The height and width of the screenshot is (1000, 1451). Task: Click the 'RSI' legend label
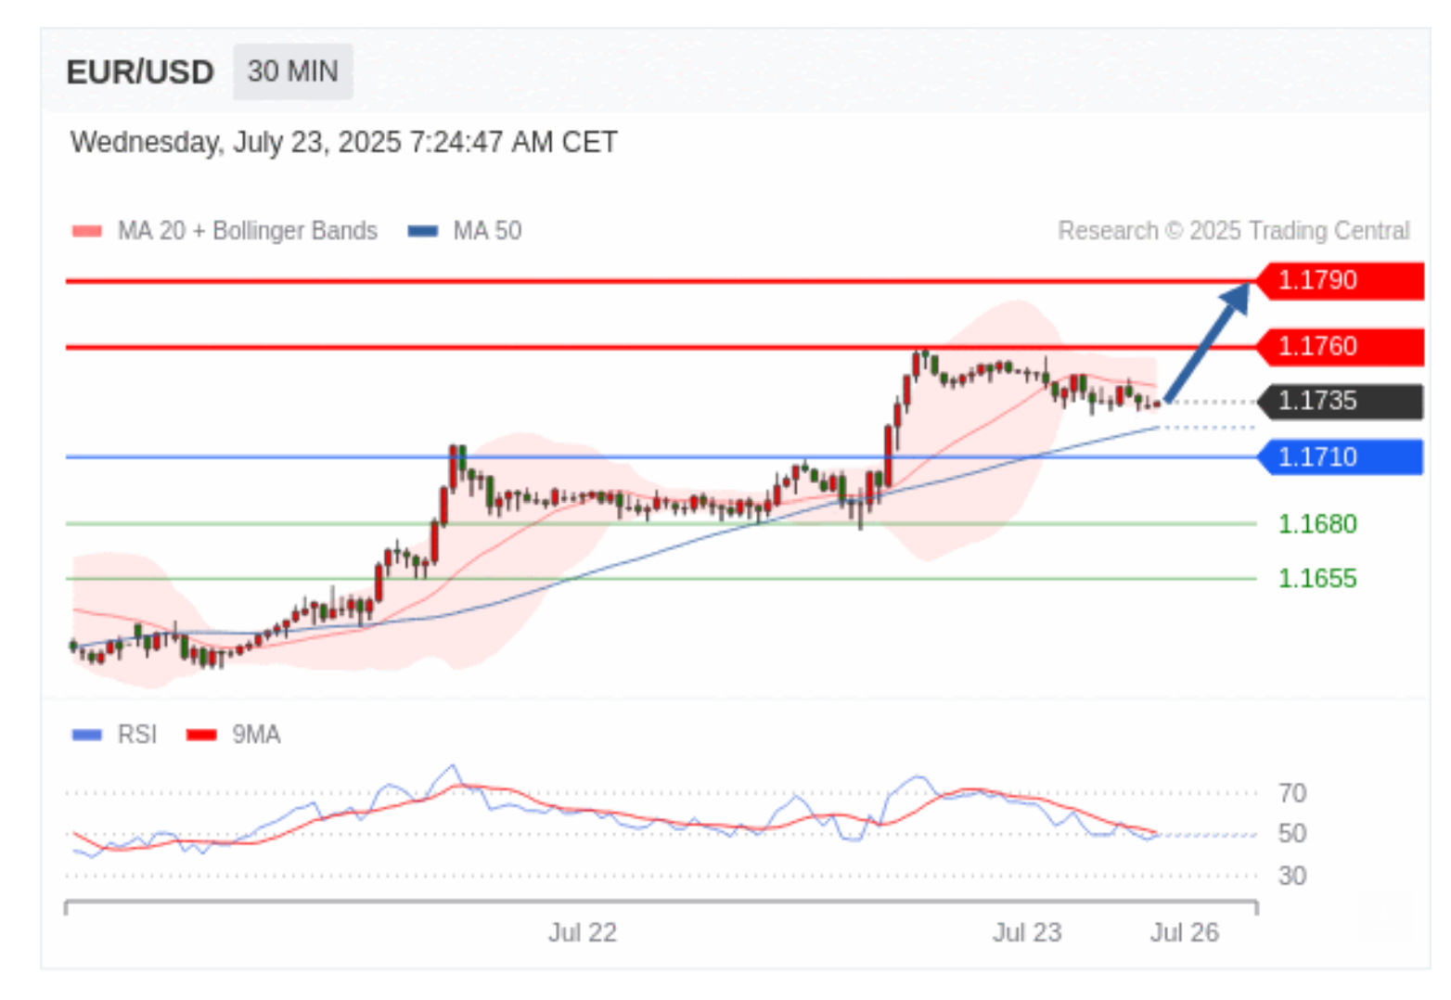click(x=136, y=735)
